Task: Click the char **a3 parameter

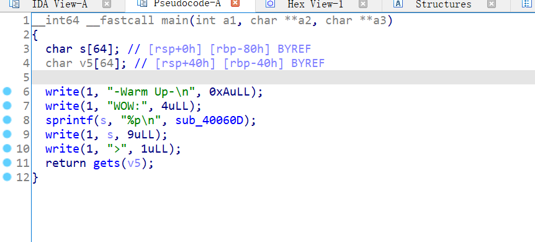Action: pos(356,21)
